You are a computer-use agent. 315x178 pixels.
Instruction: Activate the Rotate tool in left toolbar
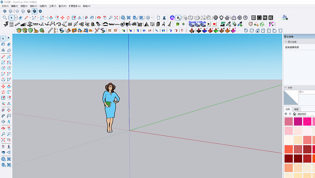tap(3, 92)
